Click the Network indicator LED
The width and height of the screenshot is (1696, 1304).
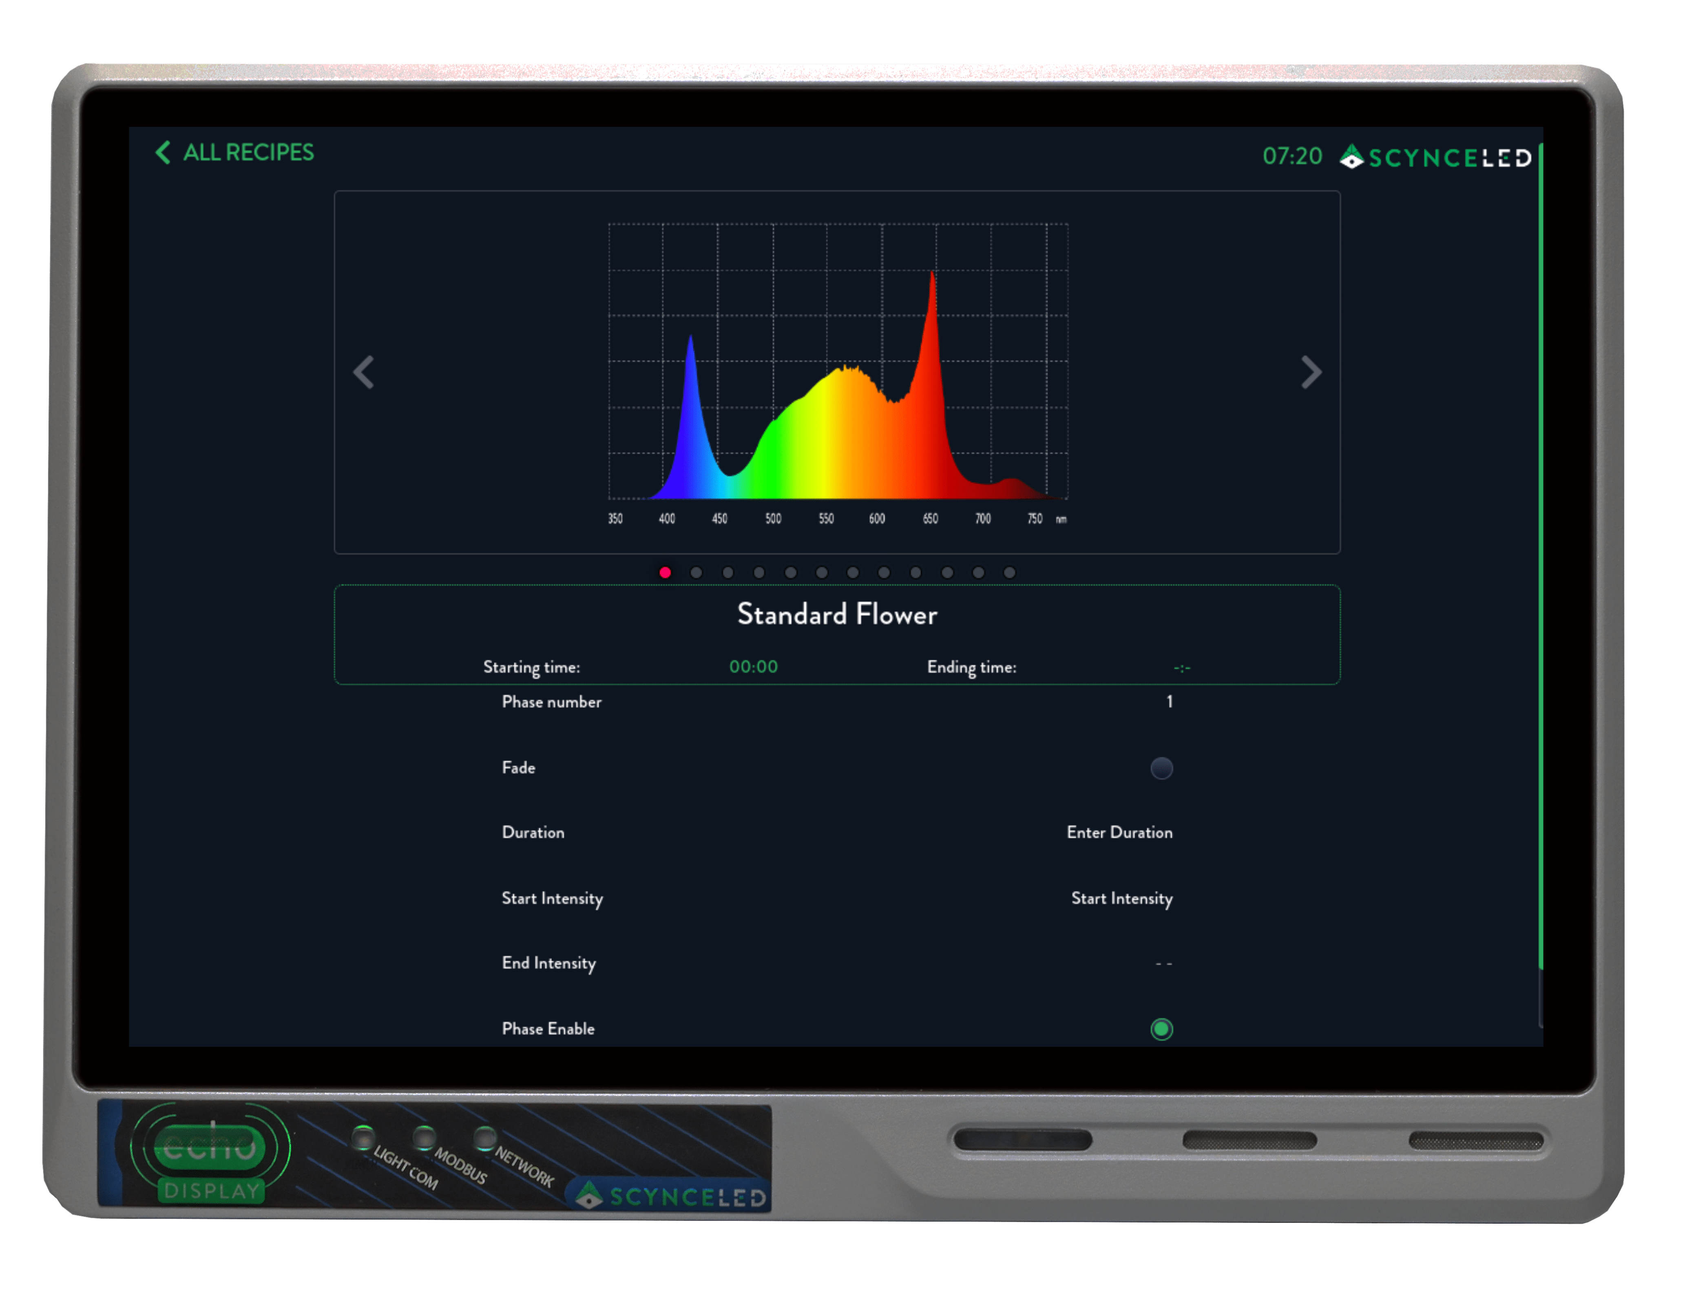tap(485, 1138)
